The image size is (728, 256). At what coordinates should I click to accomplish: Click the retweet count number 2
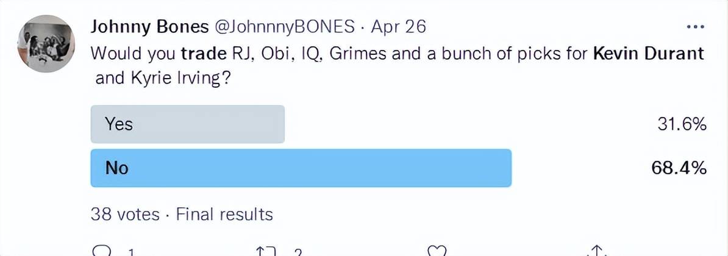click(x=298, y=253)
